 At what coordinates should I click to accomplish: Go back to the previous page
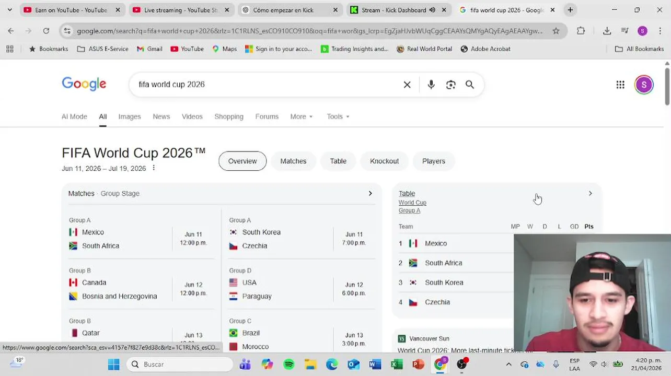11,31
